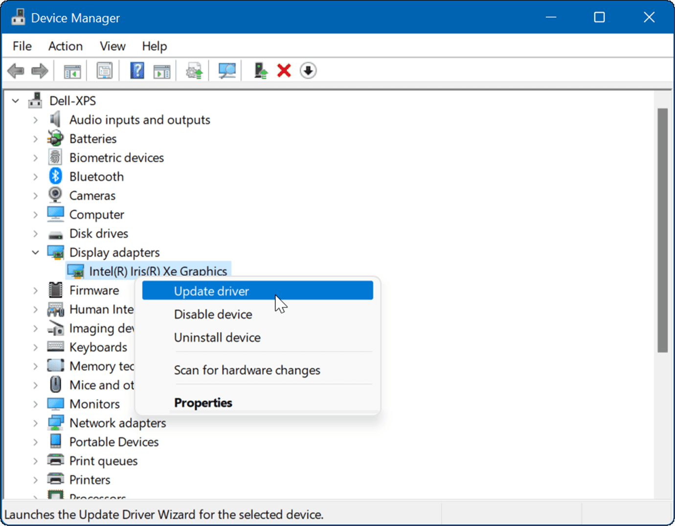
Task: Expand the Monitors tree node
Action: coord(35,404)
